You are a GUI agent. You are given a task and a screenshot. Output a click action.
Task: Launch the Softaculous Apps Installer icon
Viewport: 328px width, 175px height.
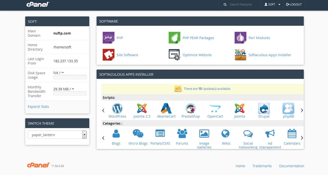click(x=240, y=55)
